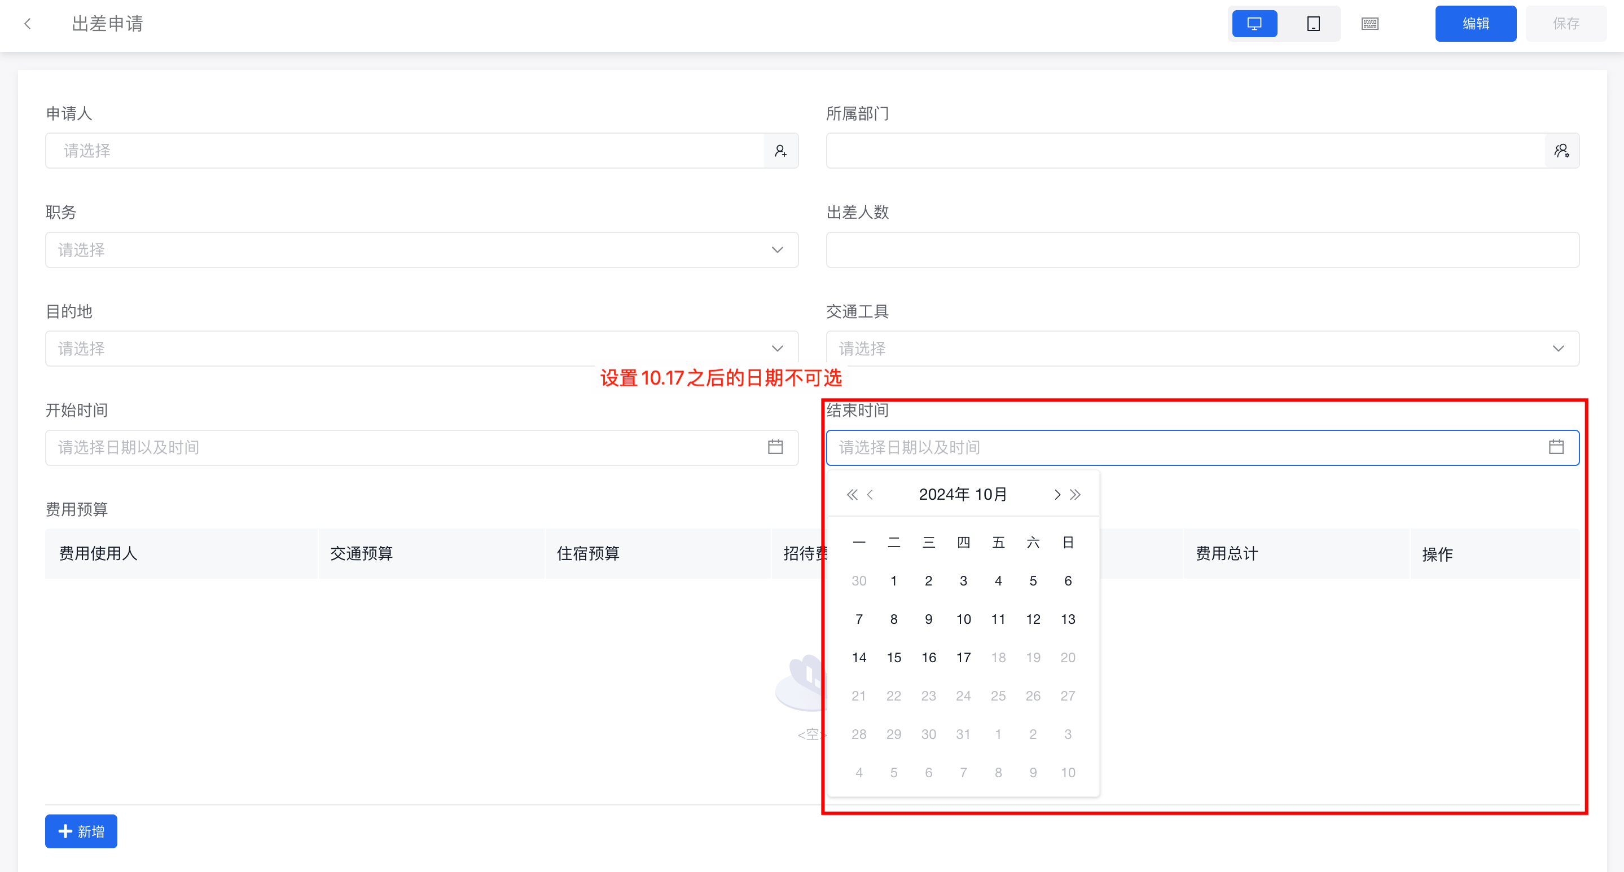Choose date 5 in first calendar row
1624x872 pixels.
[x=1033, y=581]
